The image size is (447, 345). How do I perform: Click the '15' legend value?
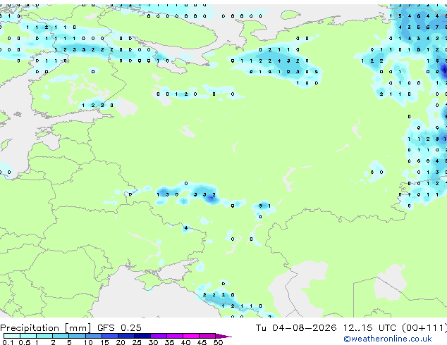(104, 342)
